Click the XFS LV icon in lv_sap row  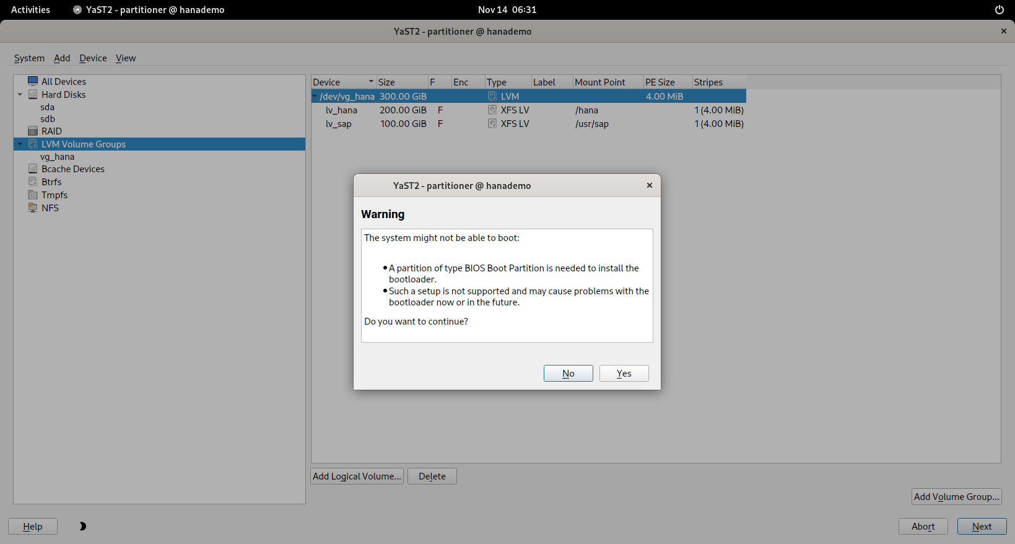(492, 123)
